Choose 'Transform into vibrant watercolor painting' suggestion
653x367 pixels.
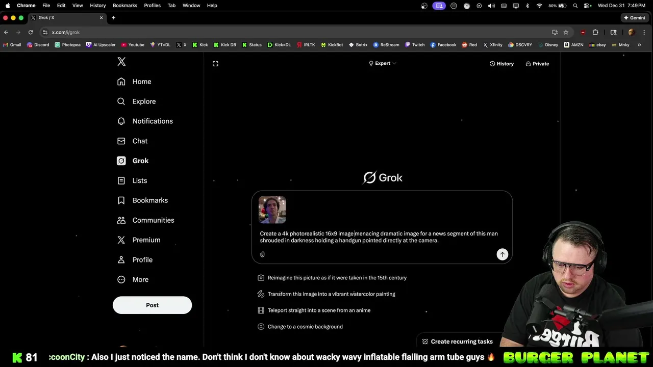(x=326, y=294)
